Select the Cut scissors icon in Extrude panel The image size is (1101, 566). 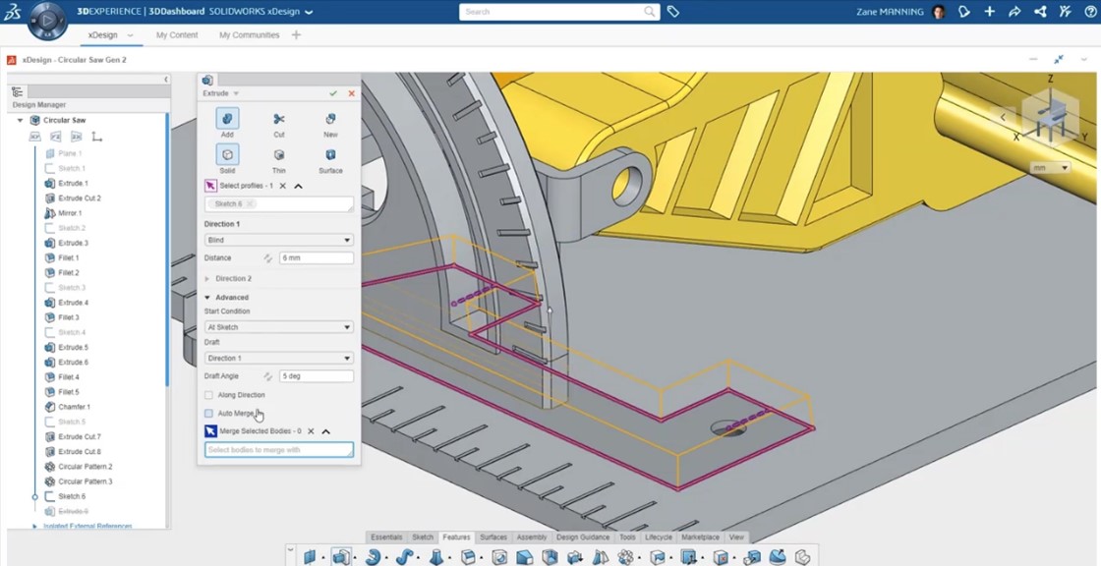(x=279, y=120)
